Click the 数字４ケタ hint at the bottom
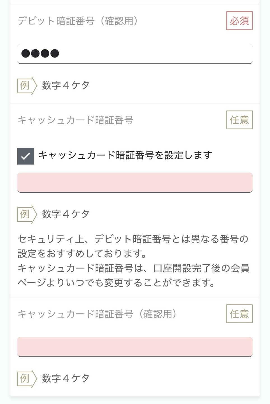The image size is (270, 404). pos(66,378)
